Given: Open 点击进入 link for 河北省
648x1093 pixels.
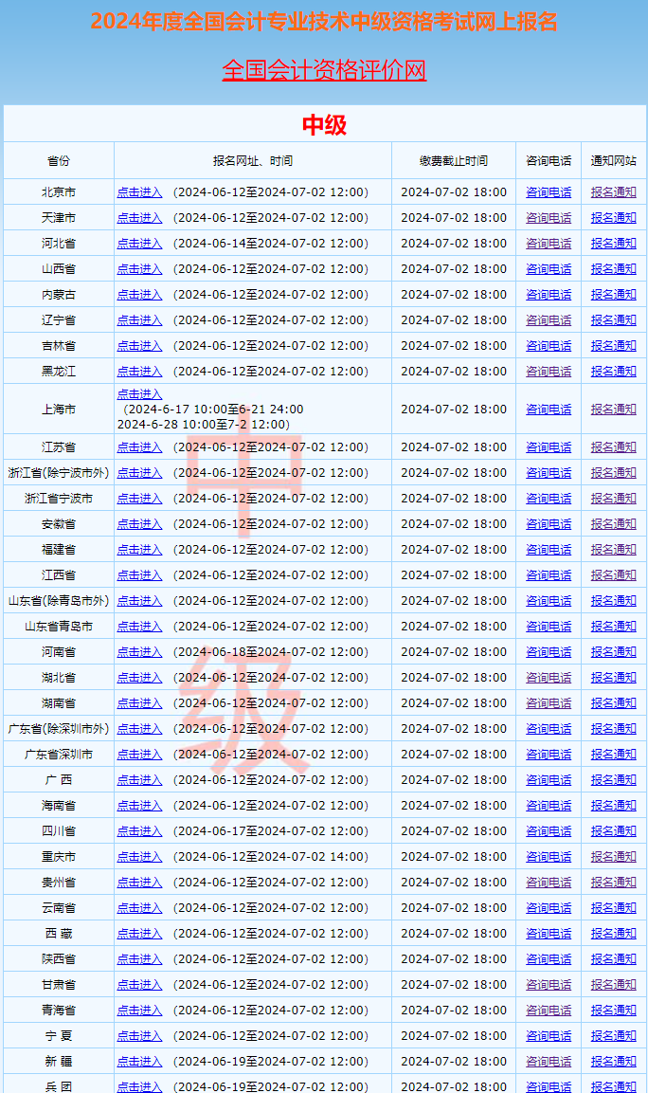Looking at the screenshot, I should [x=139, y=244].
